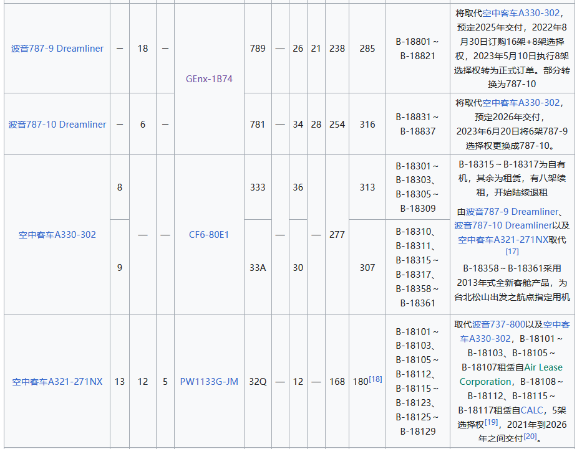Viewport: 577px width, 449px height.
Task: Select the 34 business seats cell
Action: coord(298,125)
